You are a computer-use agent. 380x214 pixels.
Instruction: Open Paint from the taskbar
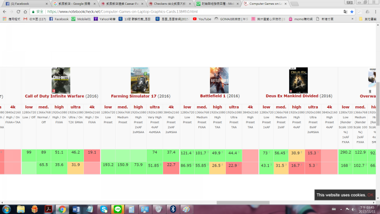tap(186, 209)
